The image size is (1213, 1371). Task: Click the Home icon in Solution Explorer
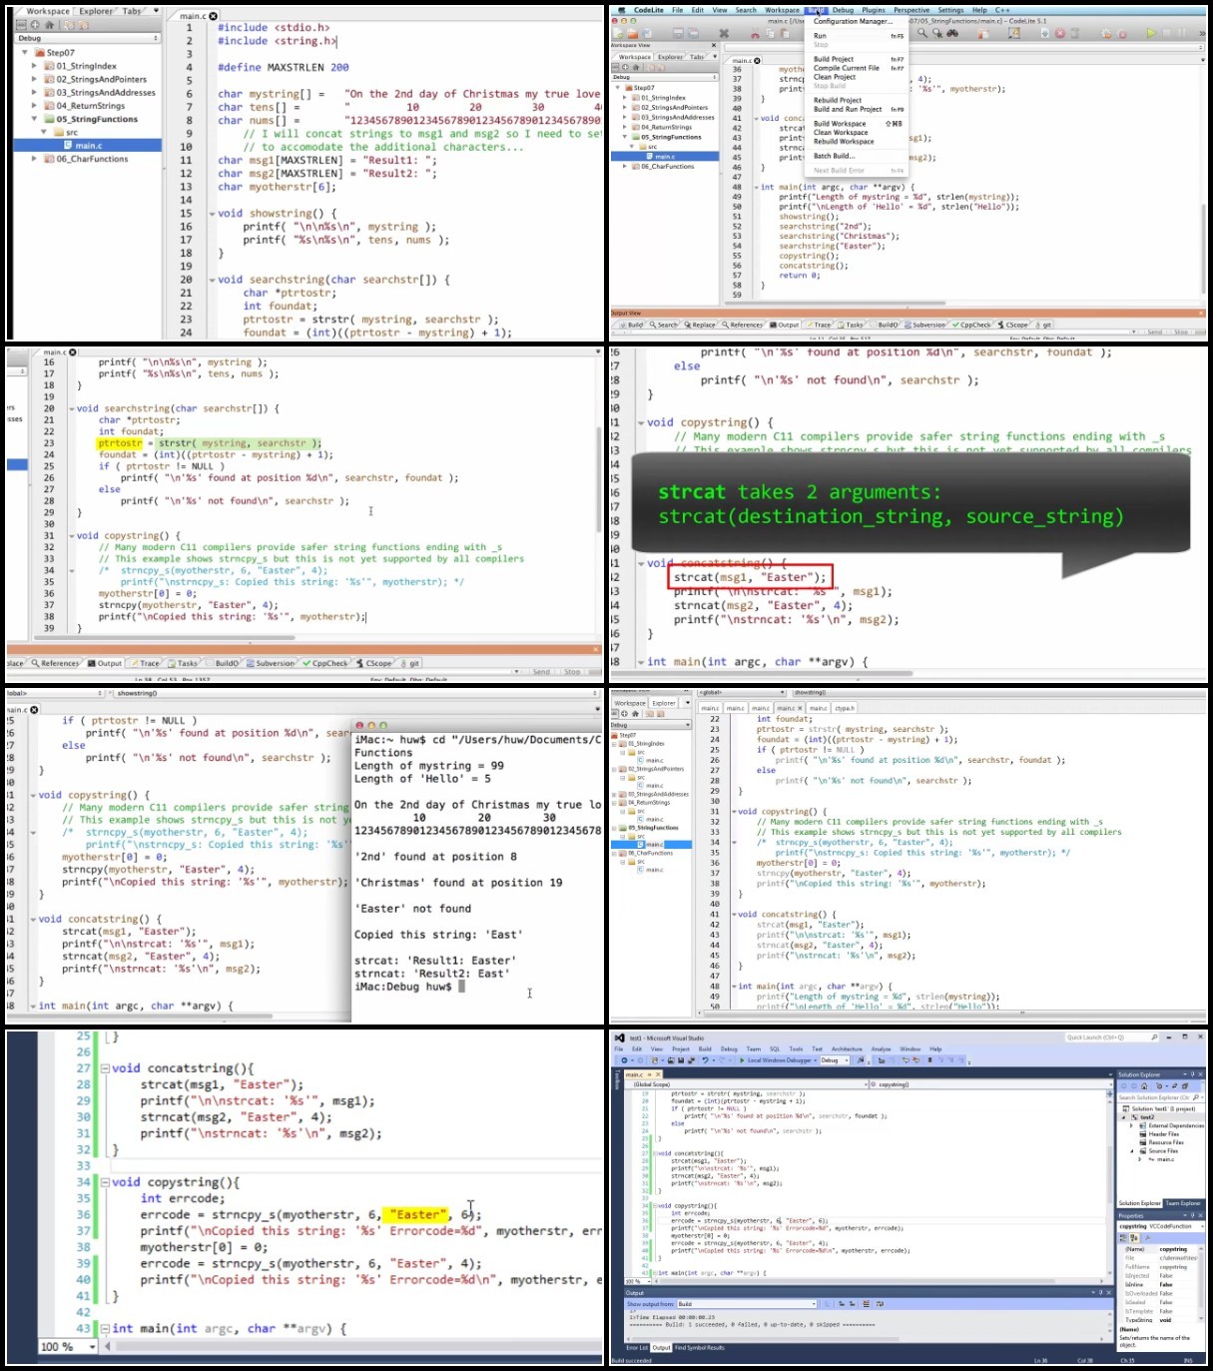tap(1146, 1085)
